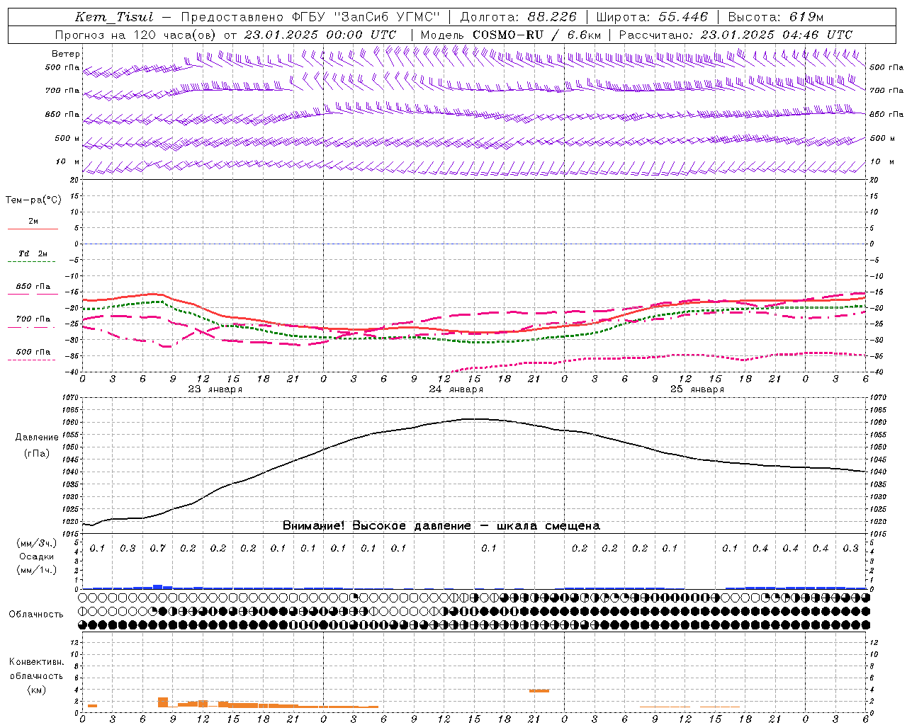Viewport: 907px width, 725px height.
Task: Click the station name Kem_Tisul in header
Action: pos(114,17)
